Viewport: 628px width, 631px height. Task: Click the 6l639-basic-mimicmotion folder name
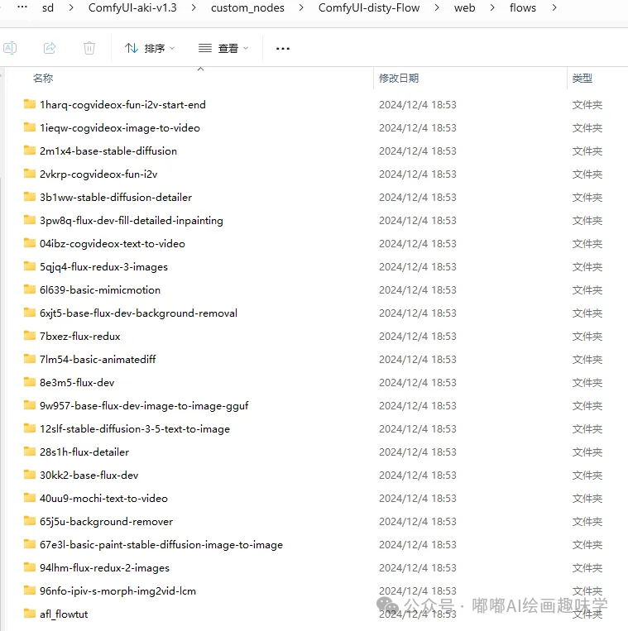click(x=100, y=290)
